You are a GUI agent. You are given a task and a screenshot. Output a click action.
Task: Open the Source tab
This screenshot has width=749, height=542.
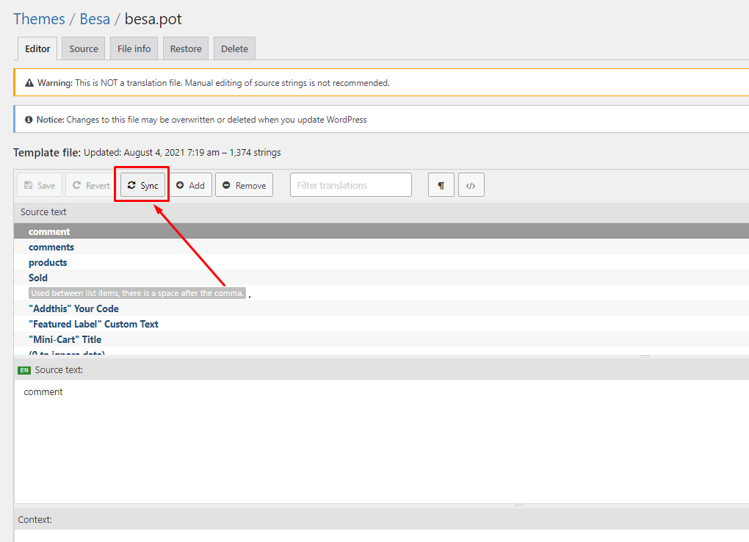(84, 48)
